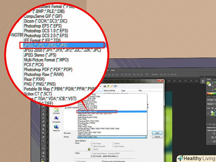Select the Pen tool

[44, 137]
